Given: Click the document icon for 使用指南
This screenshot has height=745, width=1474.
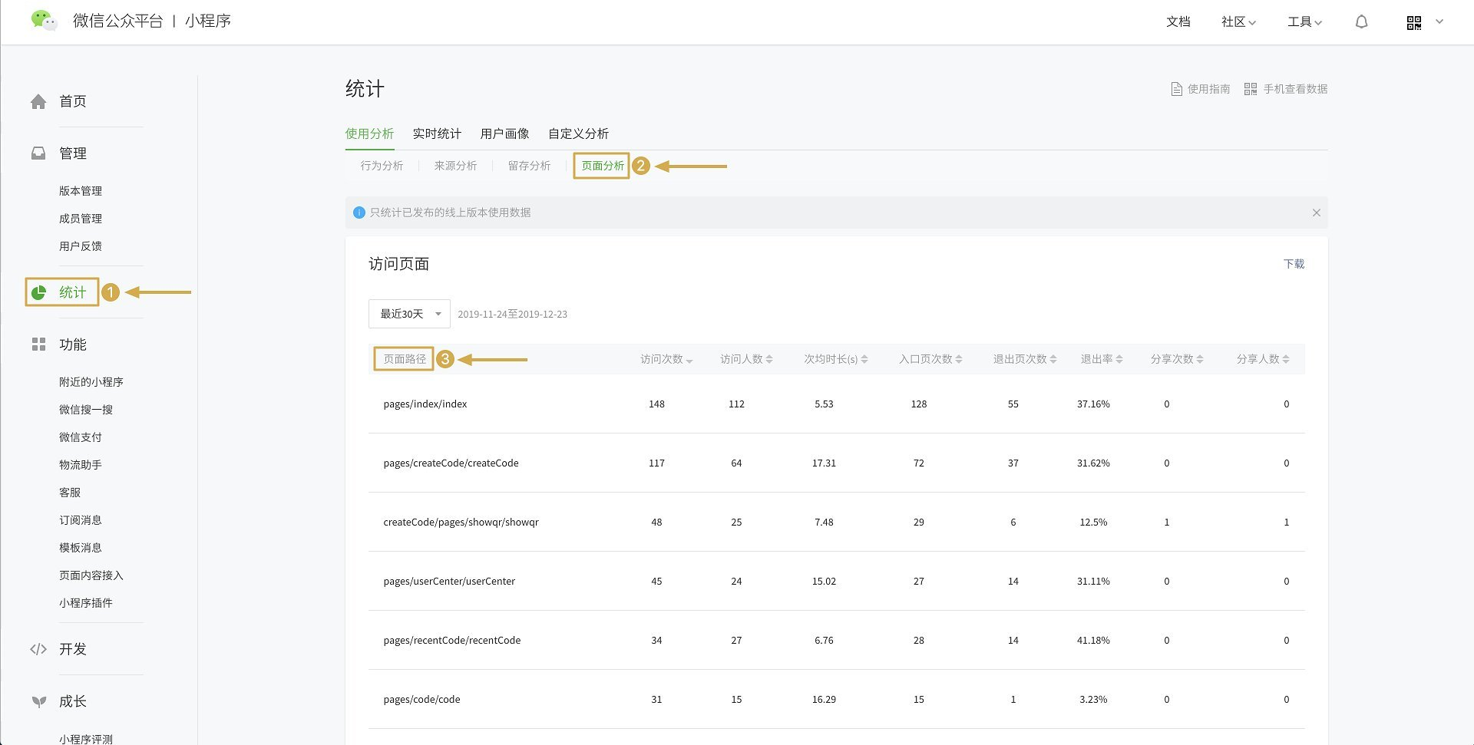Looking at the screenshot, I should [x=1176, y=89].
